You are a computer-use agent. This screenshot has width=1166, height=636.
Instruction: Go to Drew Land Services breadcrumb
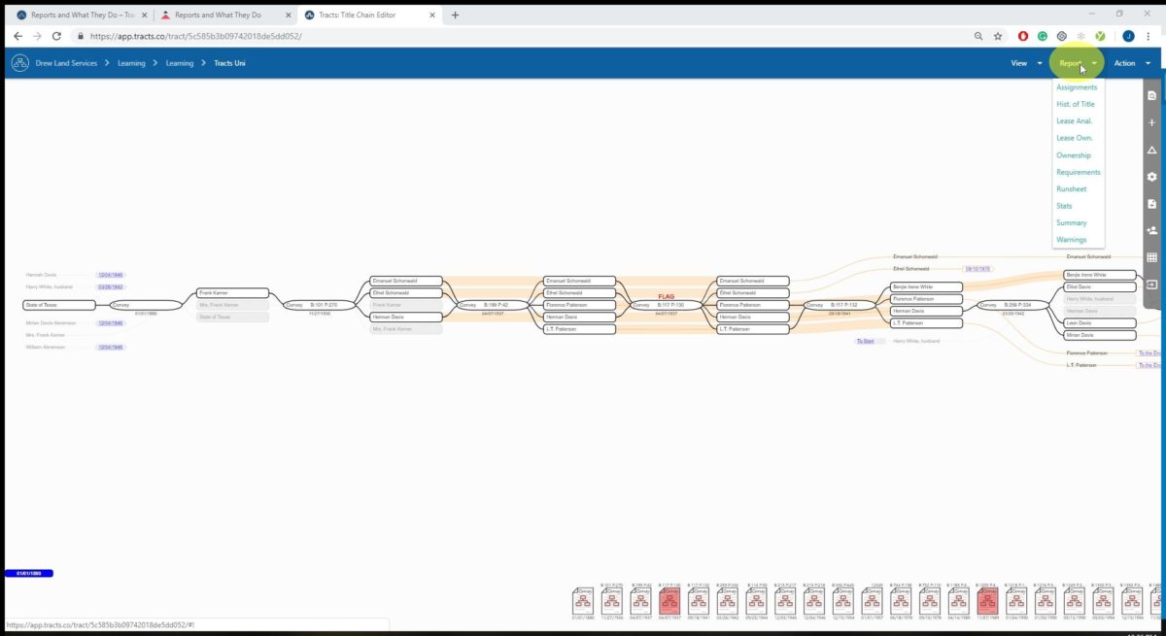tap(65, 63)
